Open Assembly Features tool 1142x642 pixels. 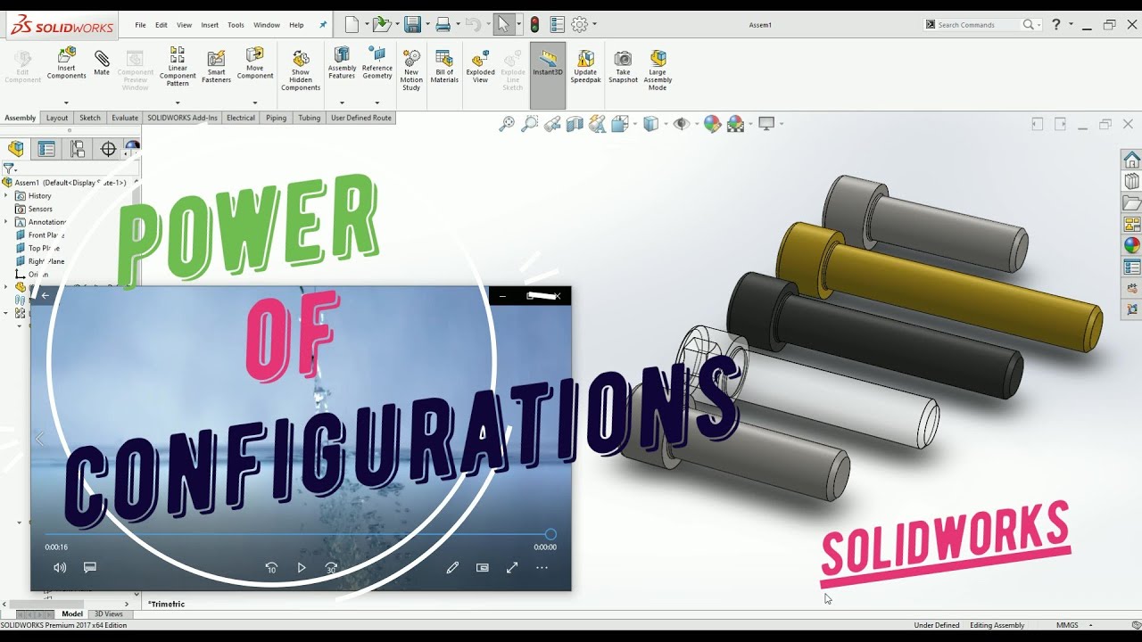click(342, 64)
